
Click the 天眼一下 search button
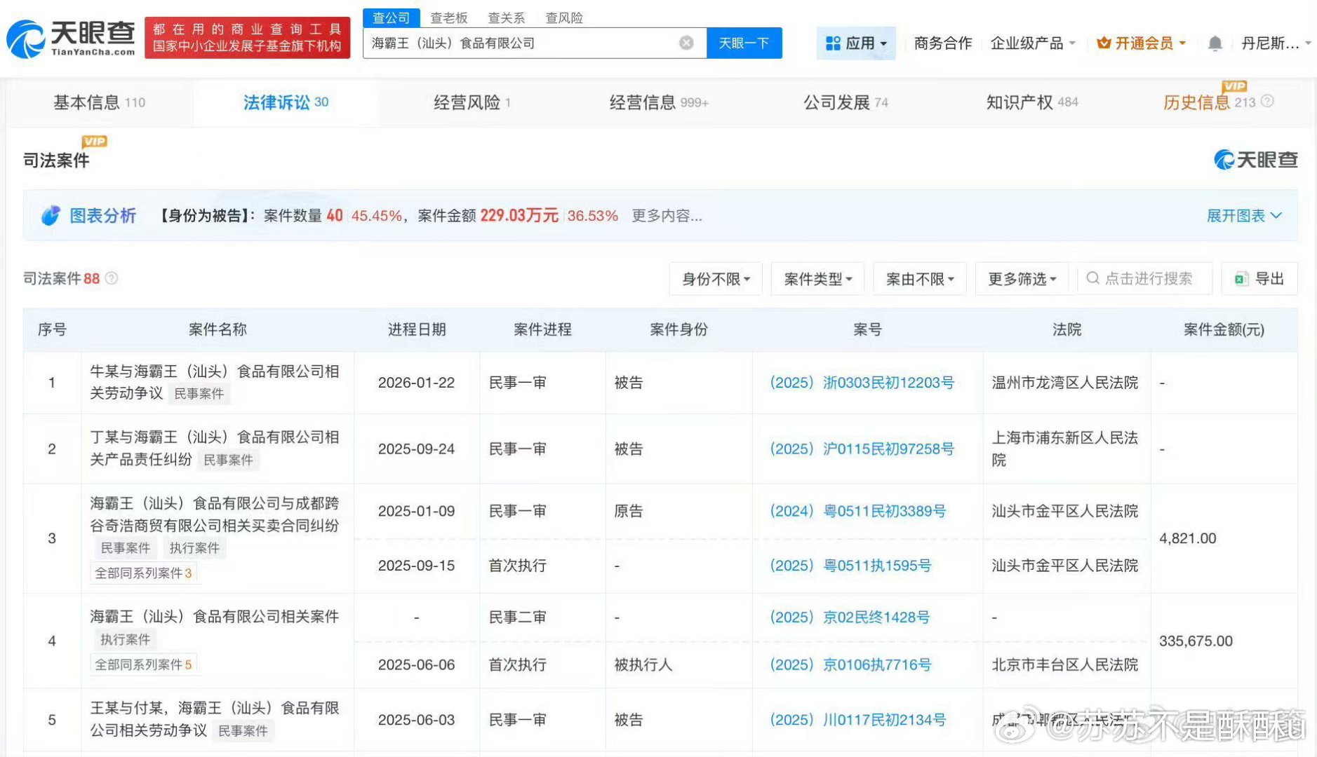[x=744, y=43]
